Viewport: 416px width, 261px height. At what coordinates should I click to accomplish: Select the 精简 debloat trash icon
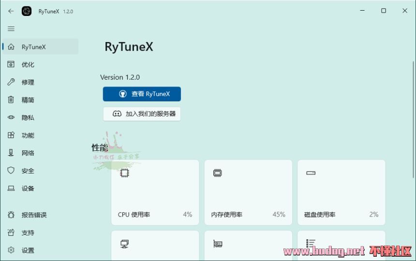tap(11, 100)
